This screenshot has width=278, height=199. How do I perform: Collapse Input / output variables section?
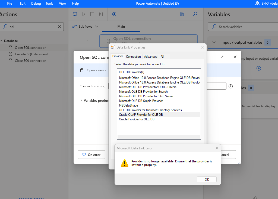(x=214, y=43)
